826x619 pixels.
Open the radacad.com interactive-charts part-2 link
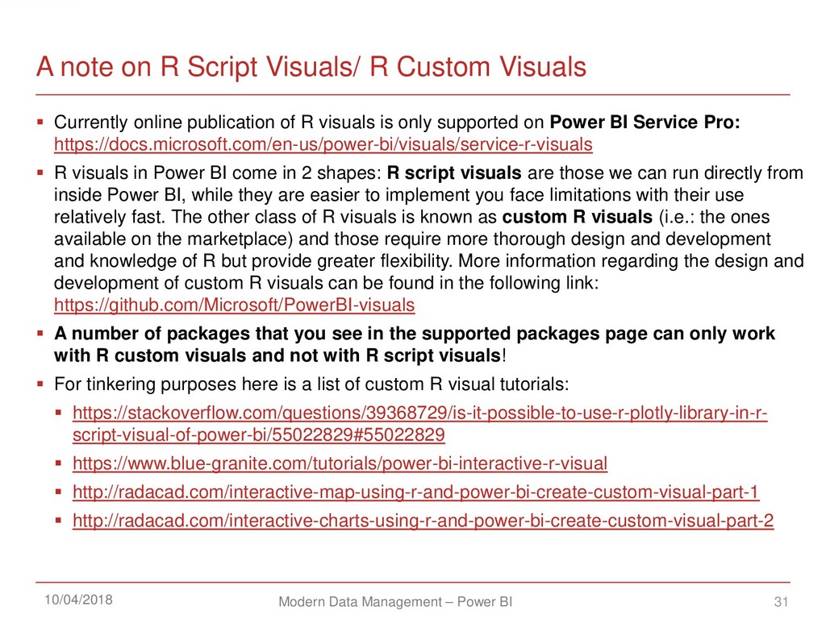[x=423, y=521]
